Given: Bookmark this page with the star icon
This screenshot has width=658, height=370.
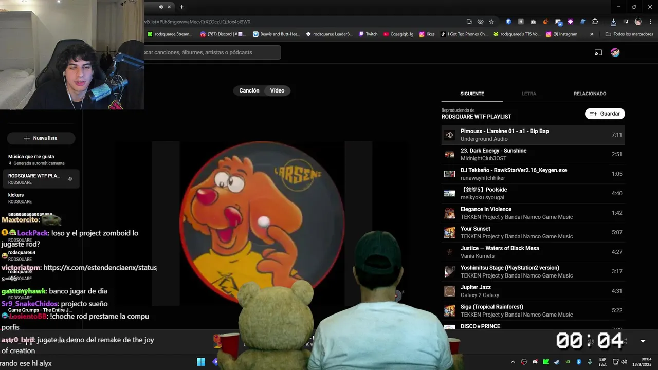Looking at the screenshot, I should (x=491, y=22).
